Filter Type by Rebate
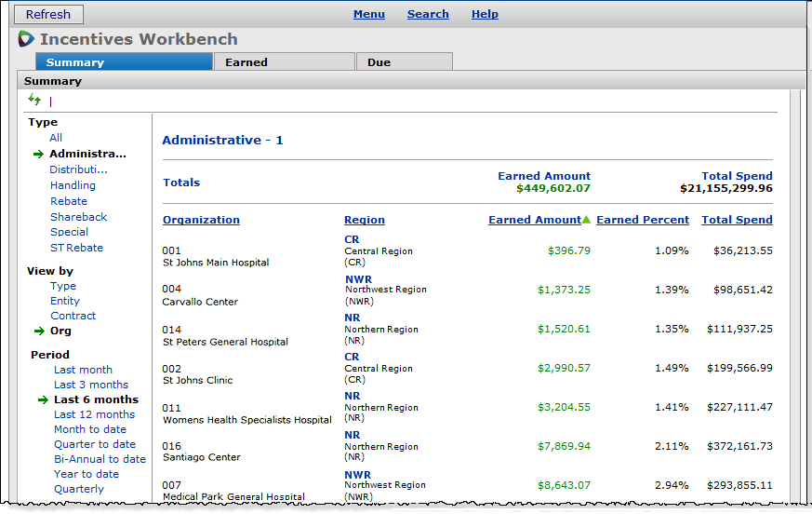Screen dimensions: 812x514 69,201
